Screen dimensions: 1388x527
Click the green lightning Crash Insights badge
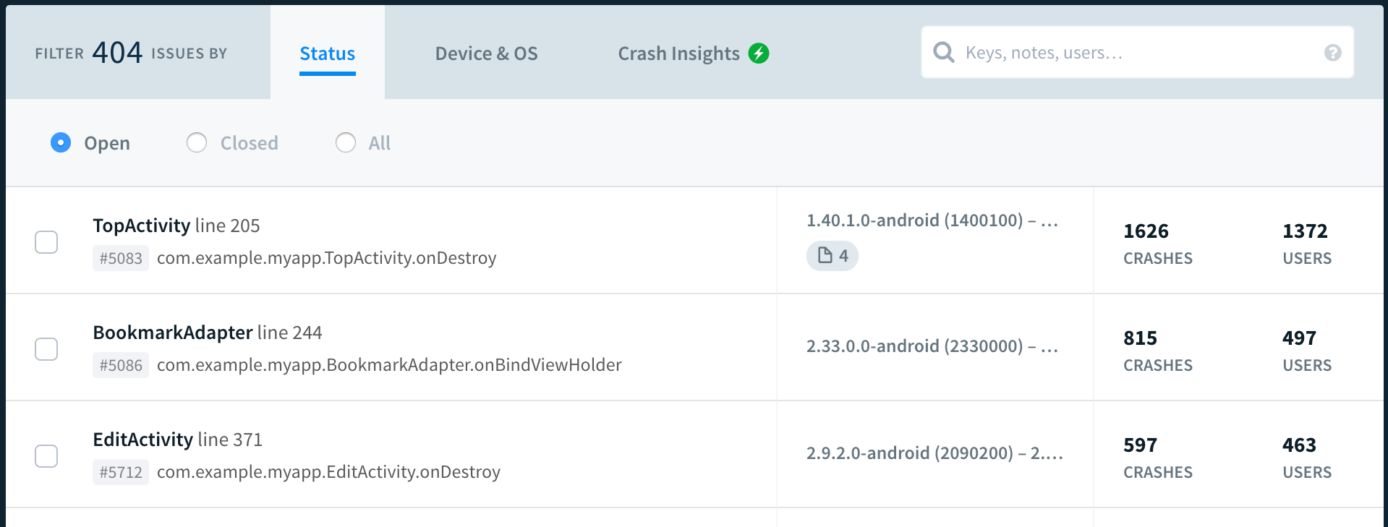click(x=758, y=53)
